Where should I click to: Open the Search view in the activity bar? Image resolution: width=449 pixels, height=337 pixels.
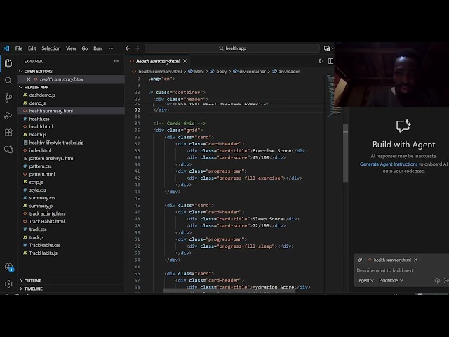(8, 81)
